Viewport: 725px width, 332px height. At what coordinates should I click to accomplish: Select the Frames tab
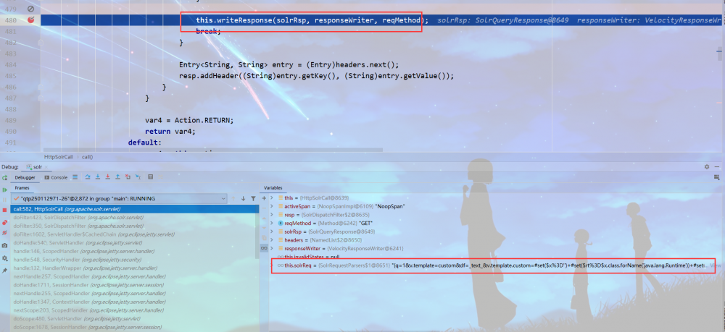(22, 187)
